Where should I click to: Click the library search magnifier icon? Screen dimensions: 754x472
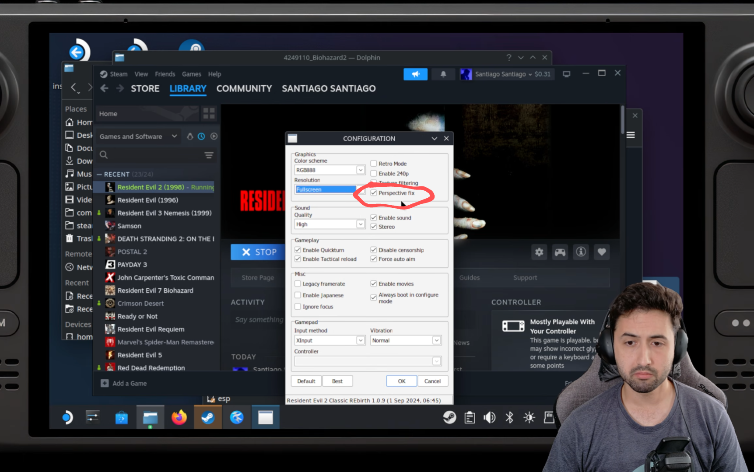[x=104, y=155]
